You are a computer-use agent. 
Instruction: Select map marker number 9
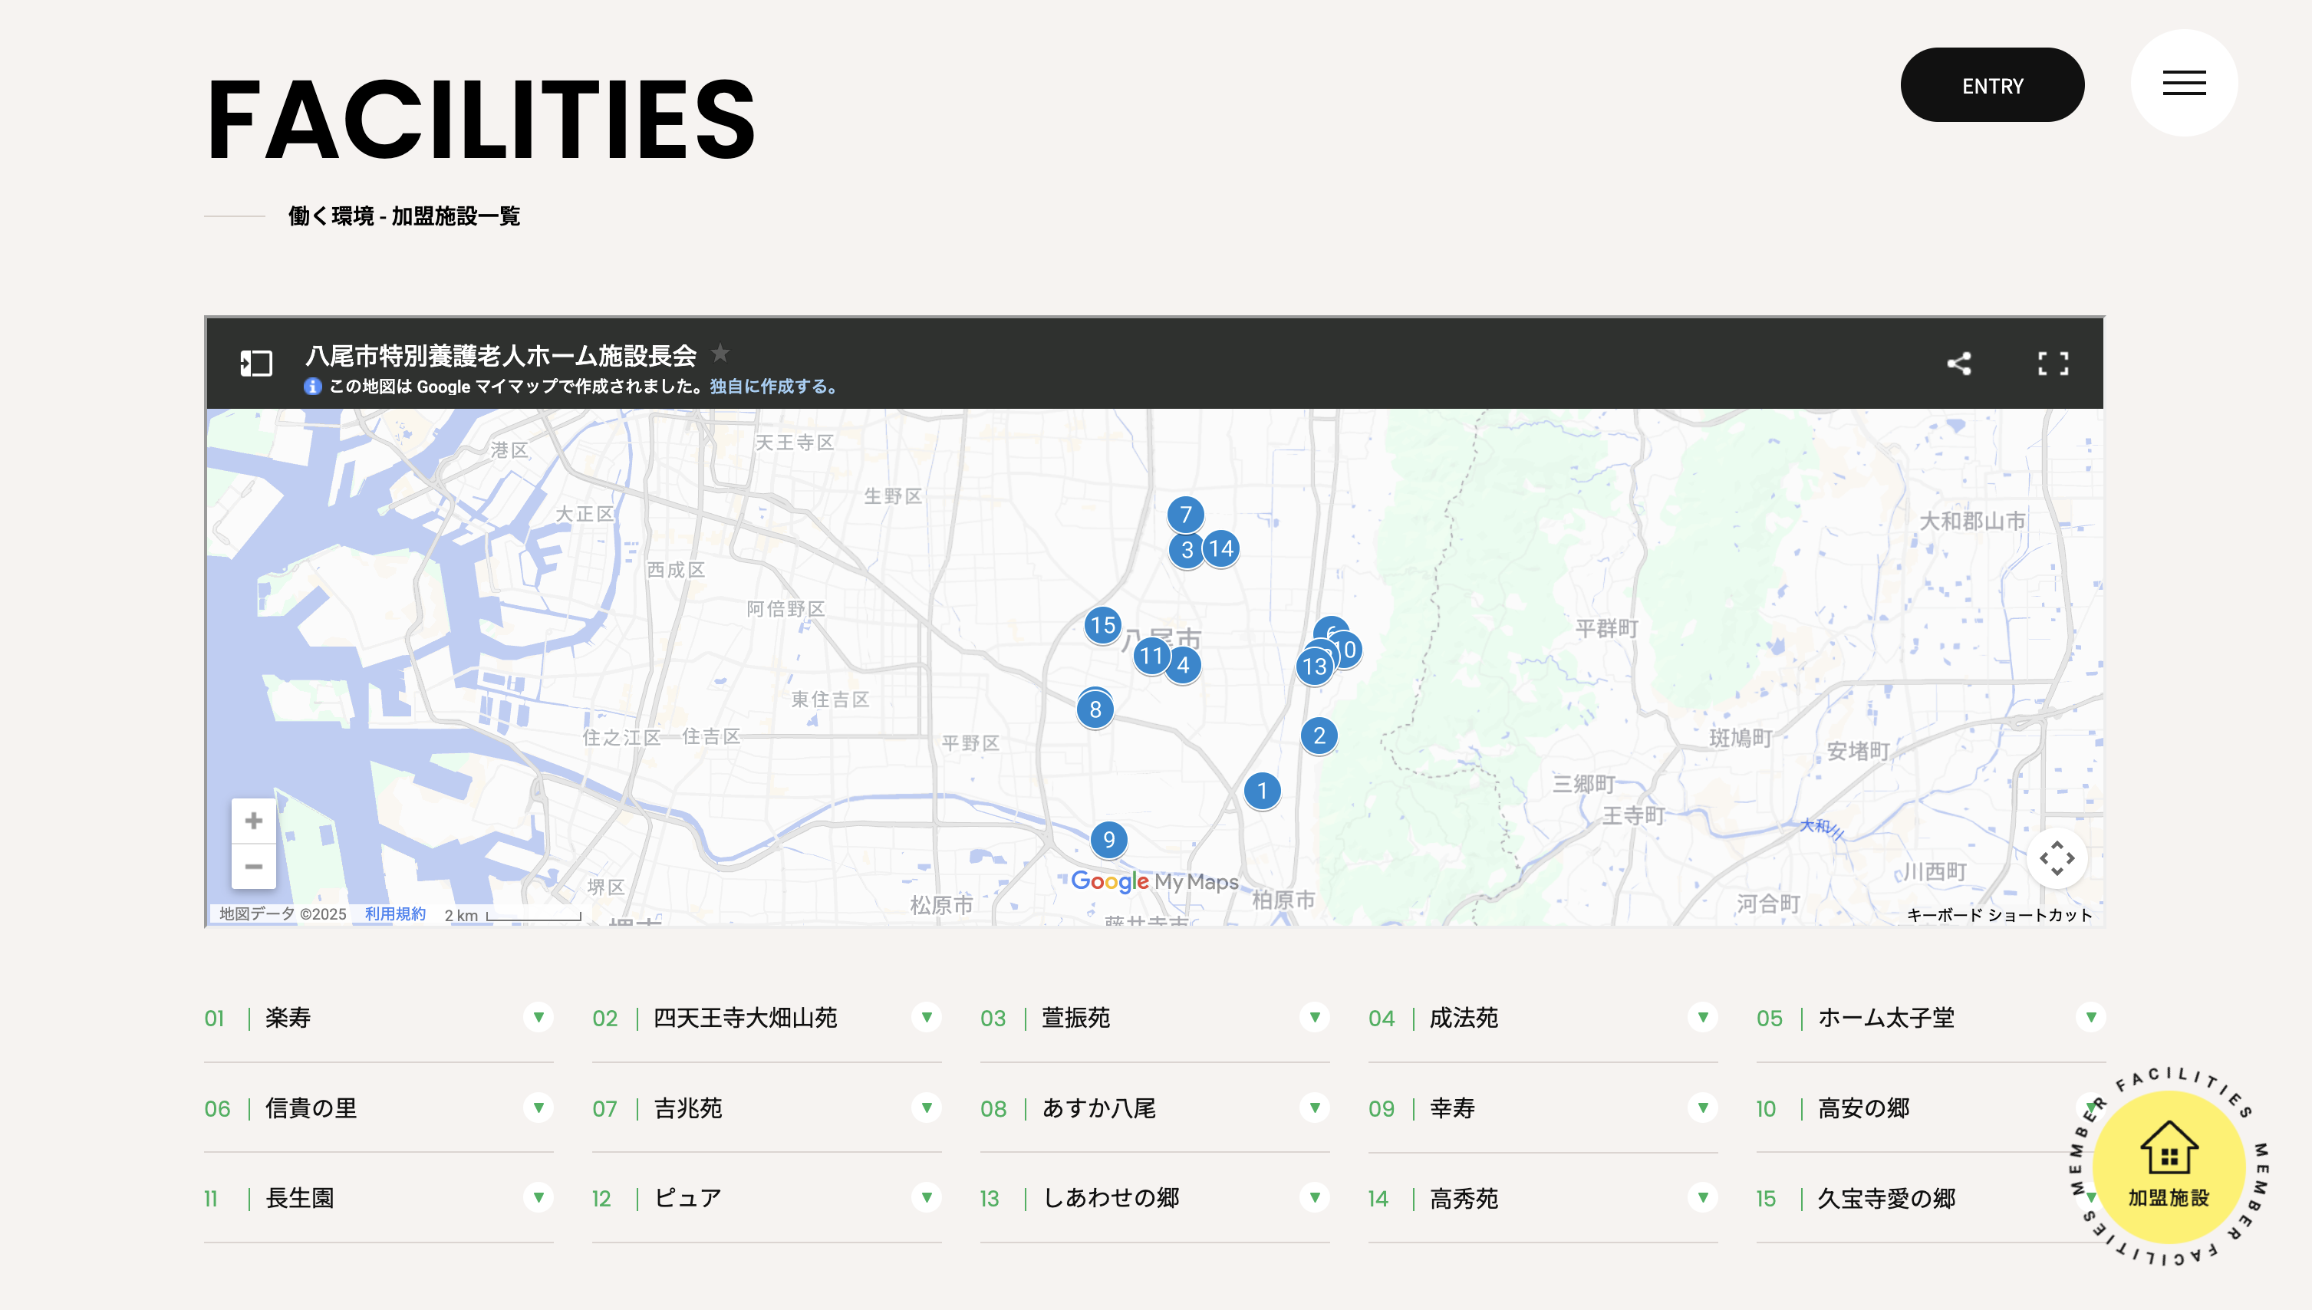pyautogui.click(x=1108, y=839)
